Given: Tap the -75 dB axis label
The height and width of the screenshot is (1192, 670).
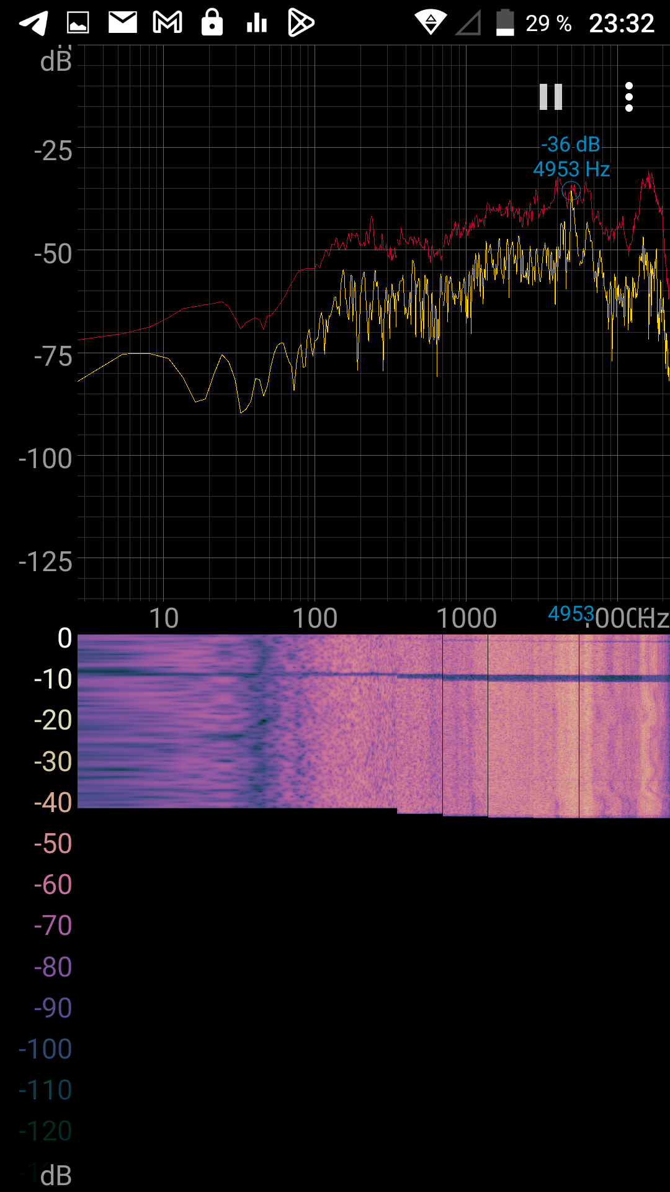Looking at the screenshot, I should click(53, 357).
